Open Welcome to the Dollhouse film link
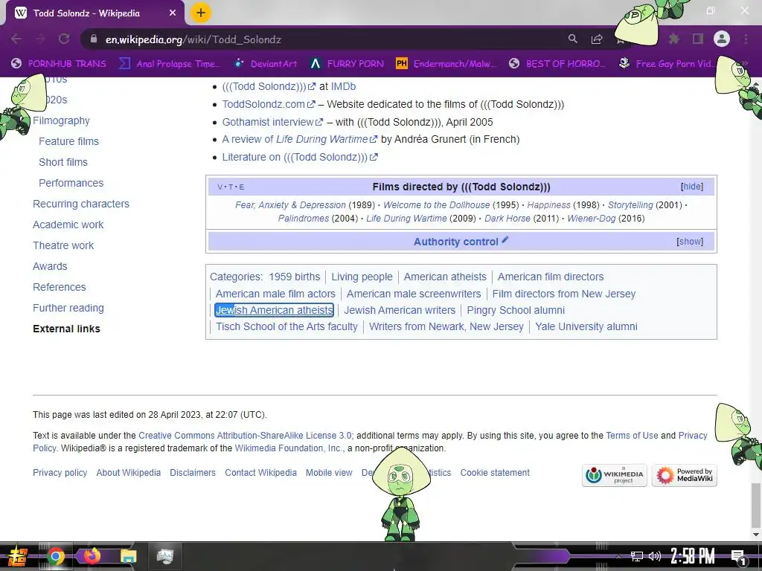 tap(436, 205)
